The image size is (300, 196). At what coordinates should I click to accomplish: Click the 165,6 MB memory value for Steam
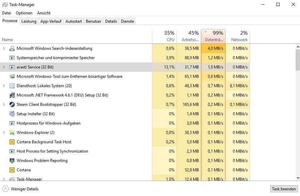191,105
